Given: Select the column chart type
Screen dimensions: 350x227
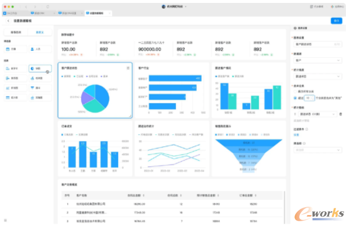Looking at the screenshot, I should click(x=40, y=78).
